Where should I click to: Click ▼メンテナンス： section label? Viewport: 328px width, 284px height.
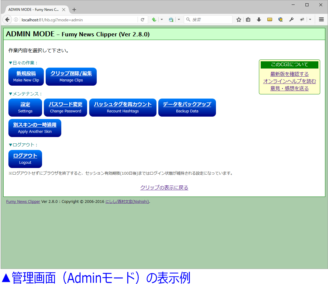point(25,94)
